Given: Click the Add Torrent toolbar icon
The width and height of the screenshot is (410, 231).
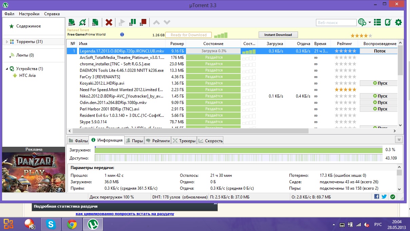Looking at the screenshot, I should [72, 22].
